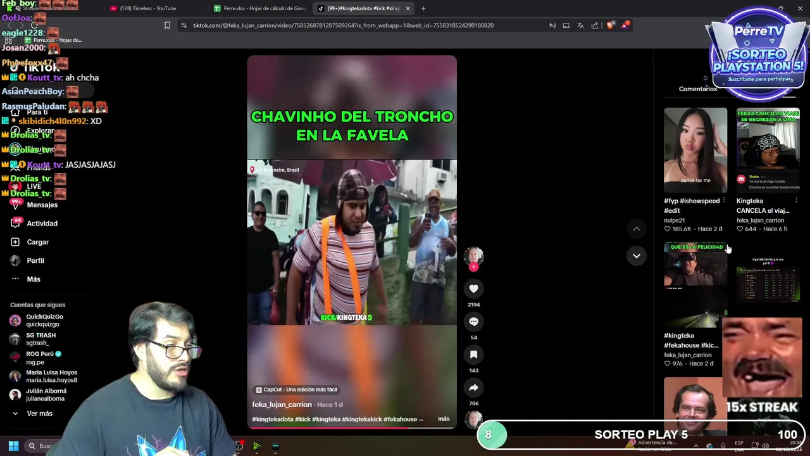This screenshot has width=810, height=456.
Task: Switch to Perre.xlsx Google Sheets tab
Action: pos(259,8)
